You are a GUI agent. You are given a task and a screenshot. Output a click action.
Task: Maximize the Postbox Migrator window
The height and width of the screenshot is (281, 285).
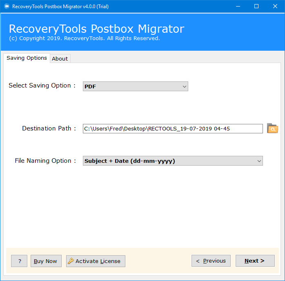pyautogui.click(x=256, y=7)
